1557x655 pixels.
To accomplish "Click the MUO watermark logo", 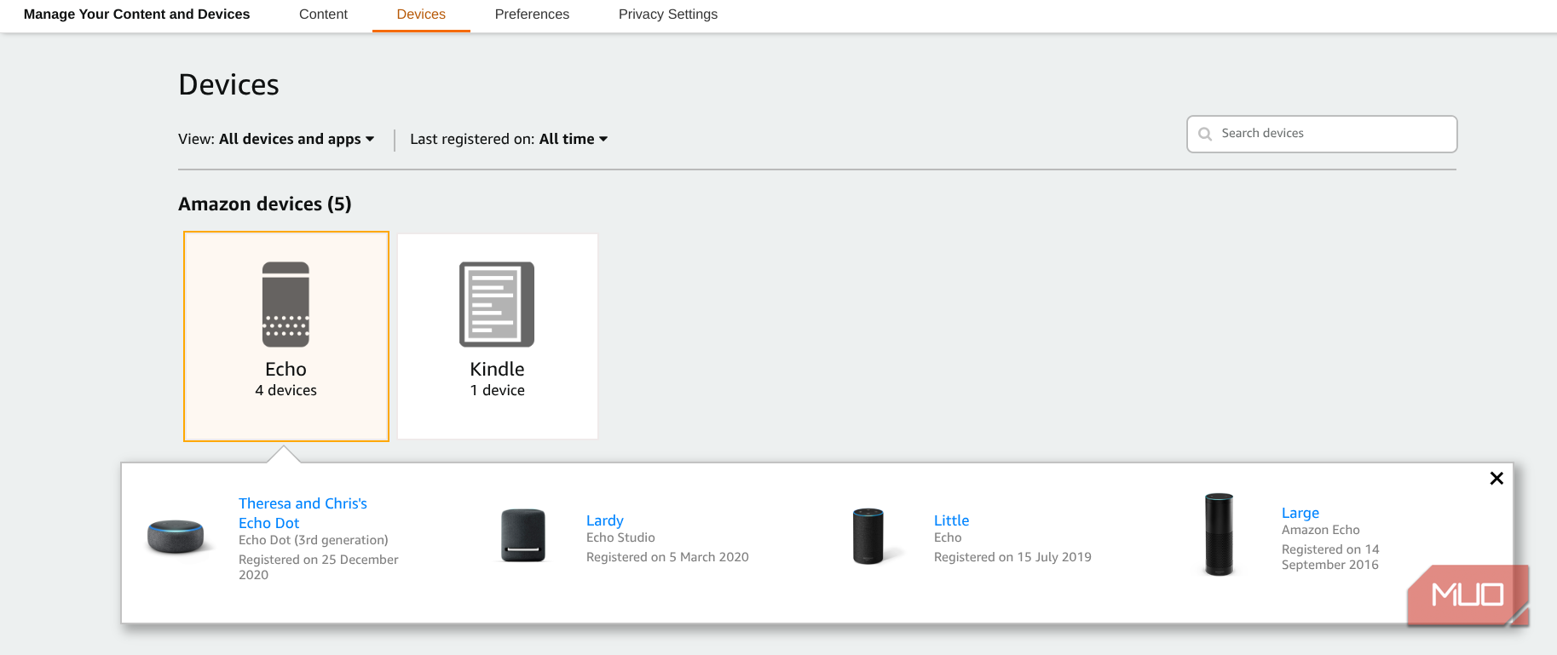I will pyautogui.click(x=1467, y=595).
